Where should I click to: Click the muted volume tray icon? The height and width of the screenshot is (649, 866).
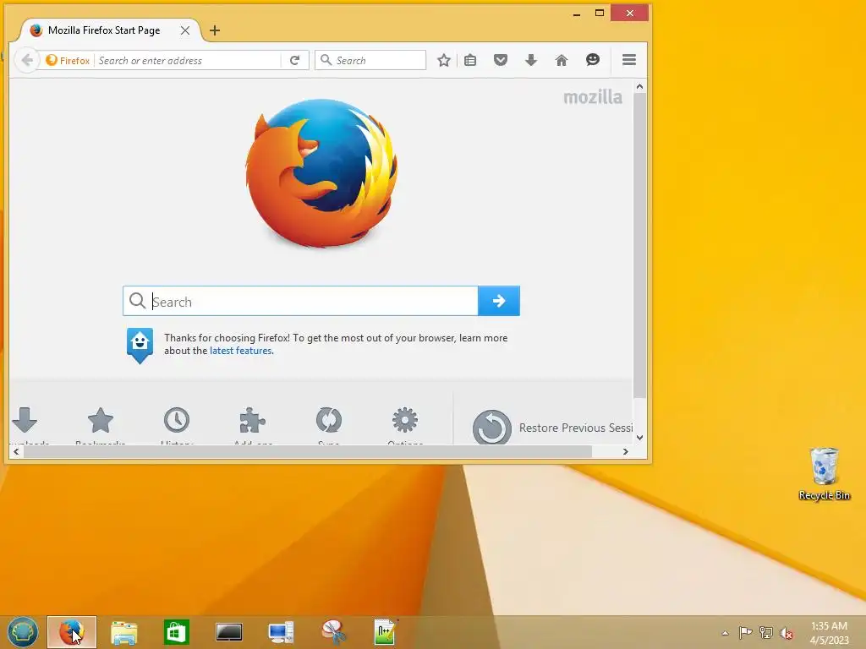[787, 633]
